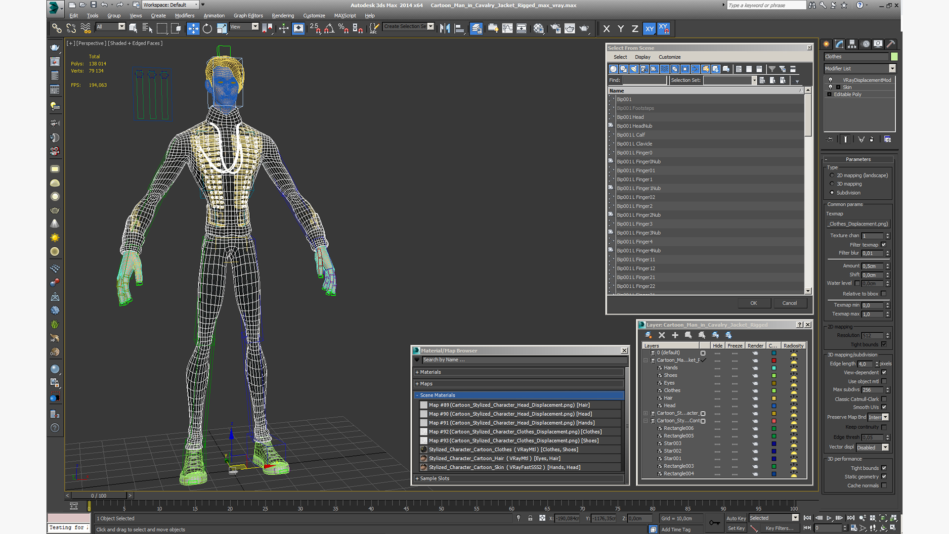This screenshot has width=949, height=534.
Task: Click the color swatch for Hands layer row
Action: click(774, 368)
